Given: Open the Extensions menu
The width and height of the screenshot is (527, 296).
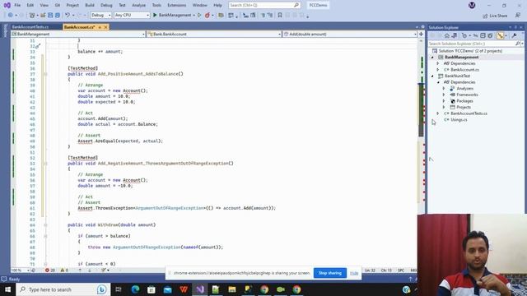Looking at the screenshot, I should click(176, 5).
